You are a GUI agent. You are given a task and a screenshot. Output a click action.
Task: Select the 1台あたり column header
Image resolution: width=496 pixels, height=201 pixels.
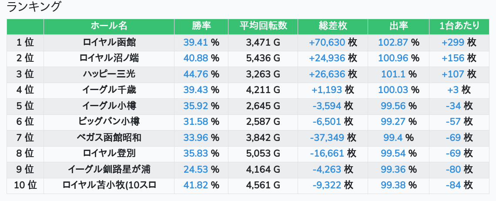tap(459, 26)
